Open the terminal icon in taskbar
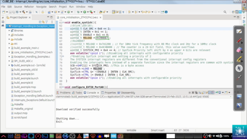 (45, 136)
